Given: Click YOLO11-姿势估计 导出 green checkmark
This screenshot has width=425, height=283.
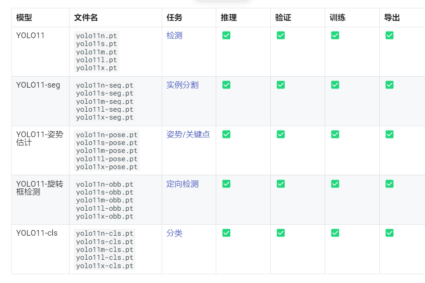Looking at the screenshot, I should [389, 134].
